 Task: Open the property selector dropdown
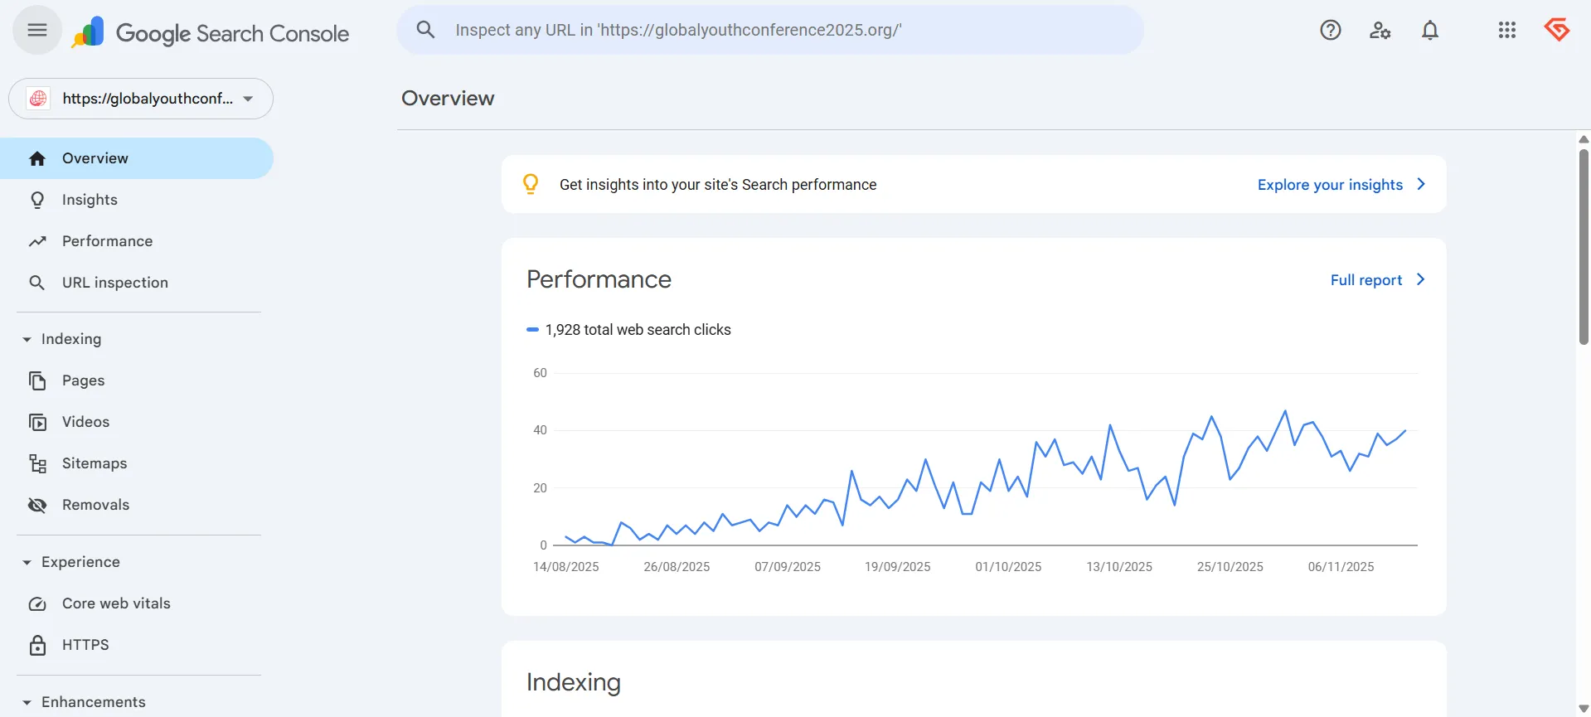point(141,99)
